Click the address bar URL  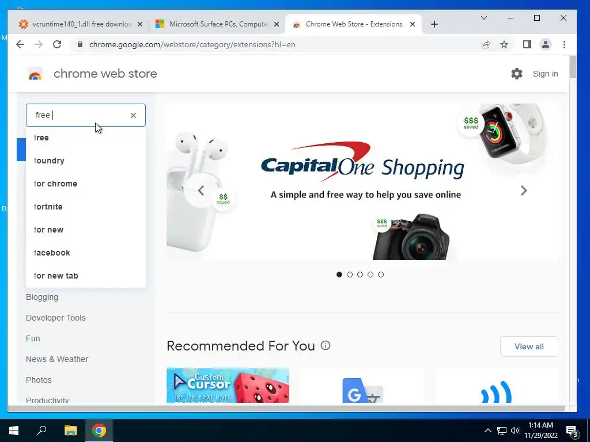[192, 44]
